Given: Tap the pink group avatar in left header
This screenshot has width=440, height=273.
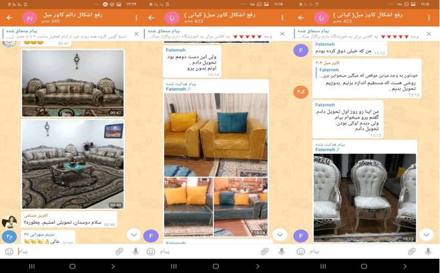Looking at the screenshot, I should coord(29,18).
